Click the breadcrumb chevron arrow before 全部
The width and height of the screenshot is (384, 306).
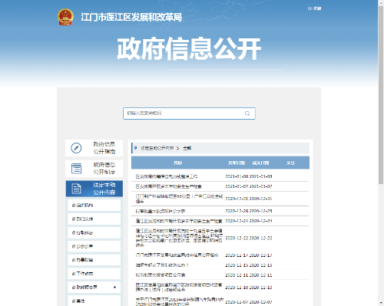pyautogui.click(x=177, y=148)
